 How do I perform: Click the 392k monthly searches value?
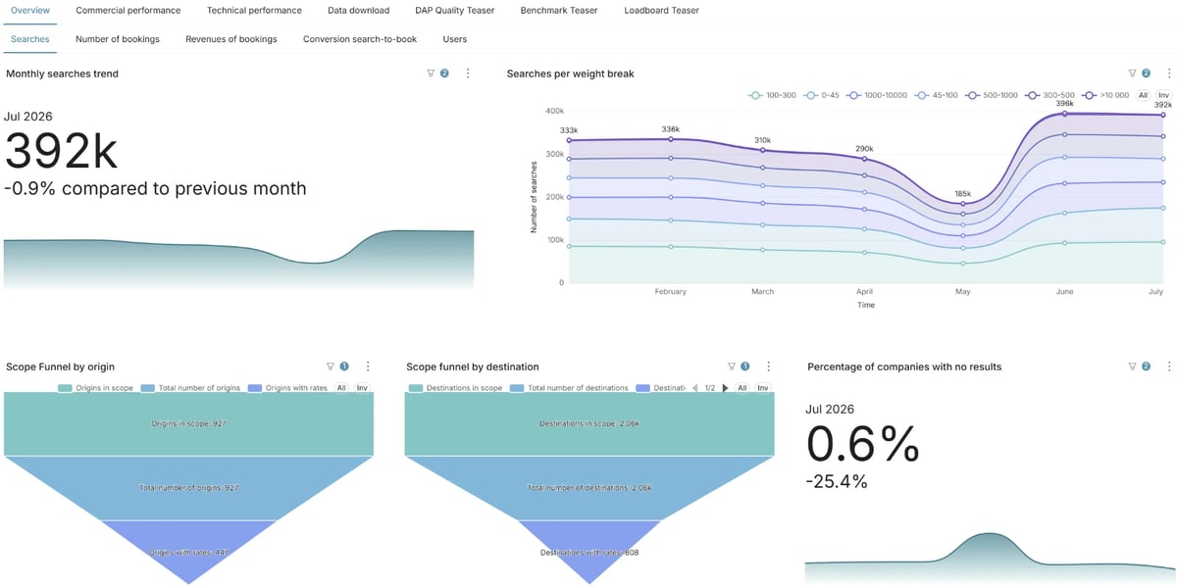61,151
